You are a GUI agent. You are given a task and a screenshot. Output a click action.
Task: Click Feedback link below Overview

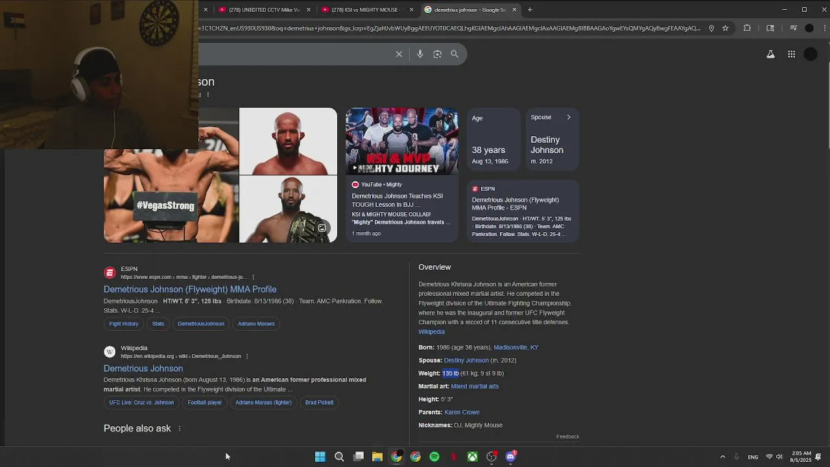(567, 437)
